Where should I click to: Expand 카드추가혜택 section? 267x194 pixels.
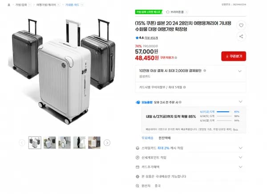click(240, 167)
